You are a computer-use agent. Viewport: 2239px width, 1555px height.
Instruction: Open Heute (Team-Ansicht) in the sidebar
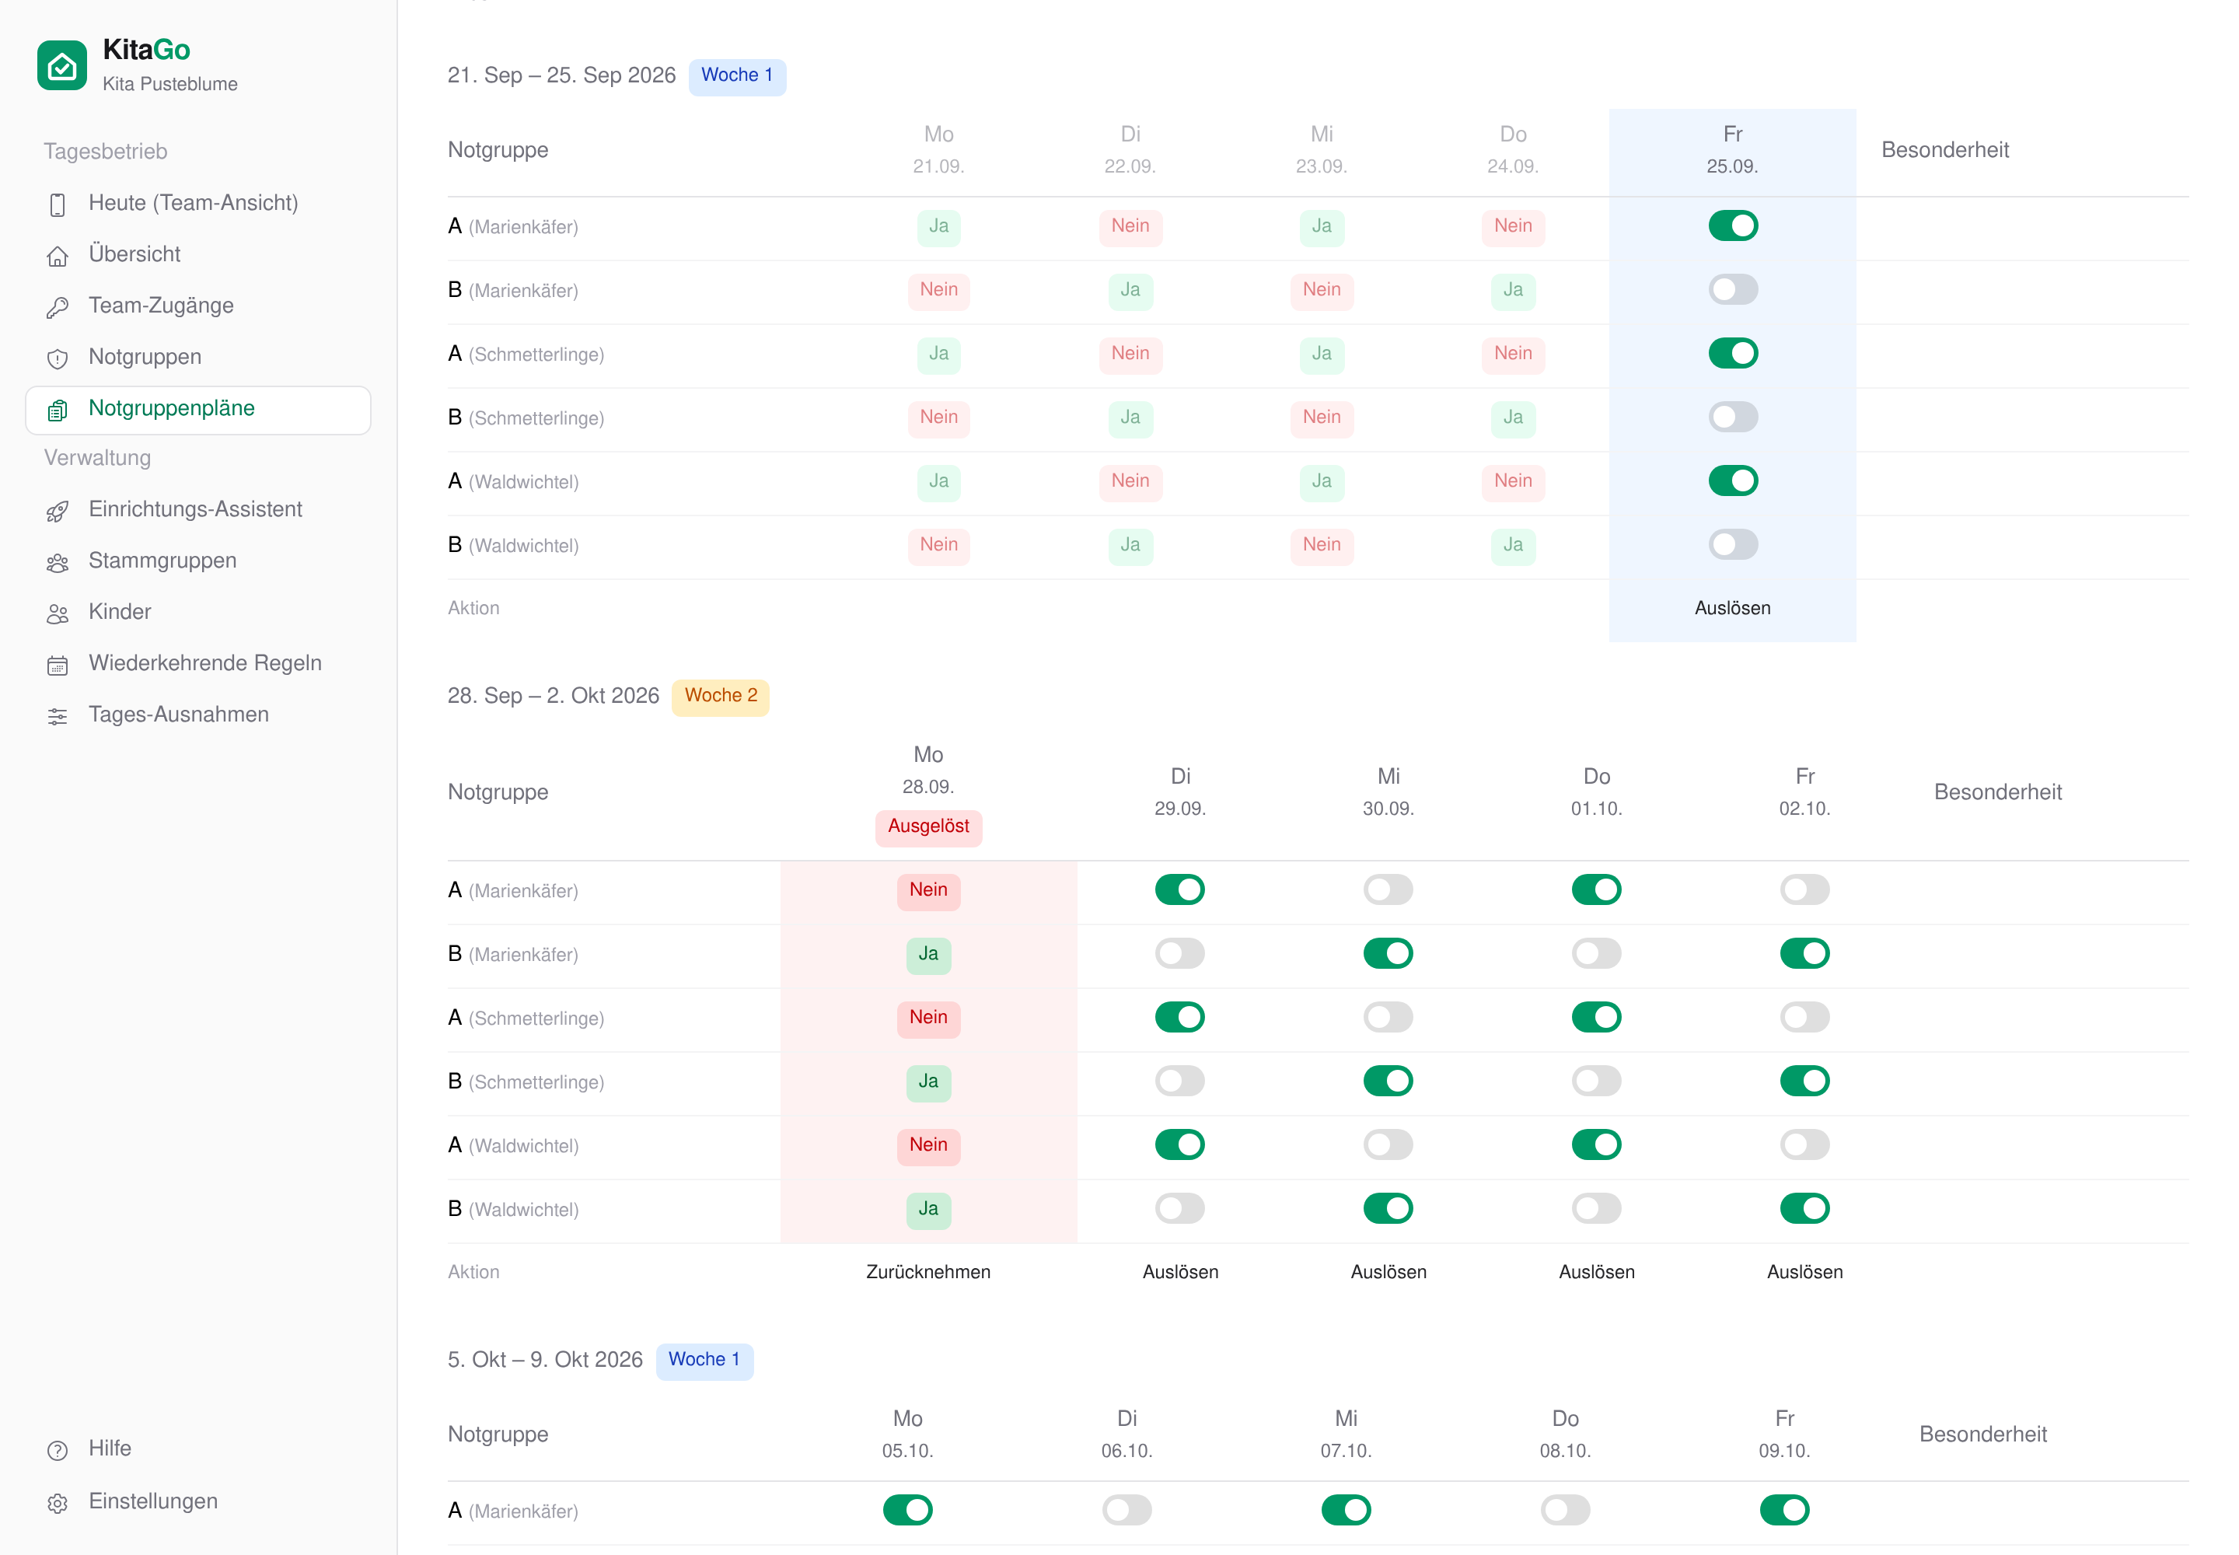pos(197,203)
